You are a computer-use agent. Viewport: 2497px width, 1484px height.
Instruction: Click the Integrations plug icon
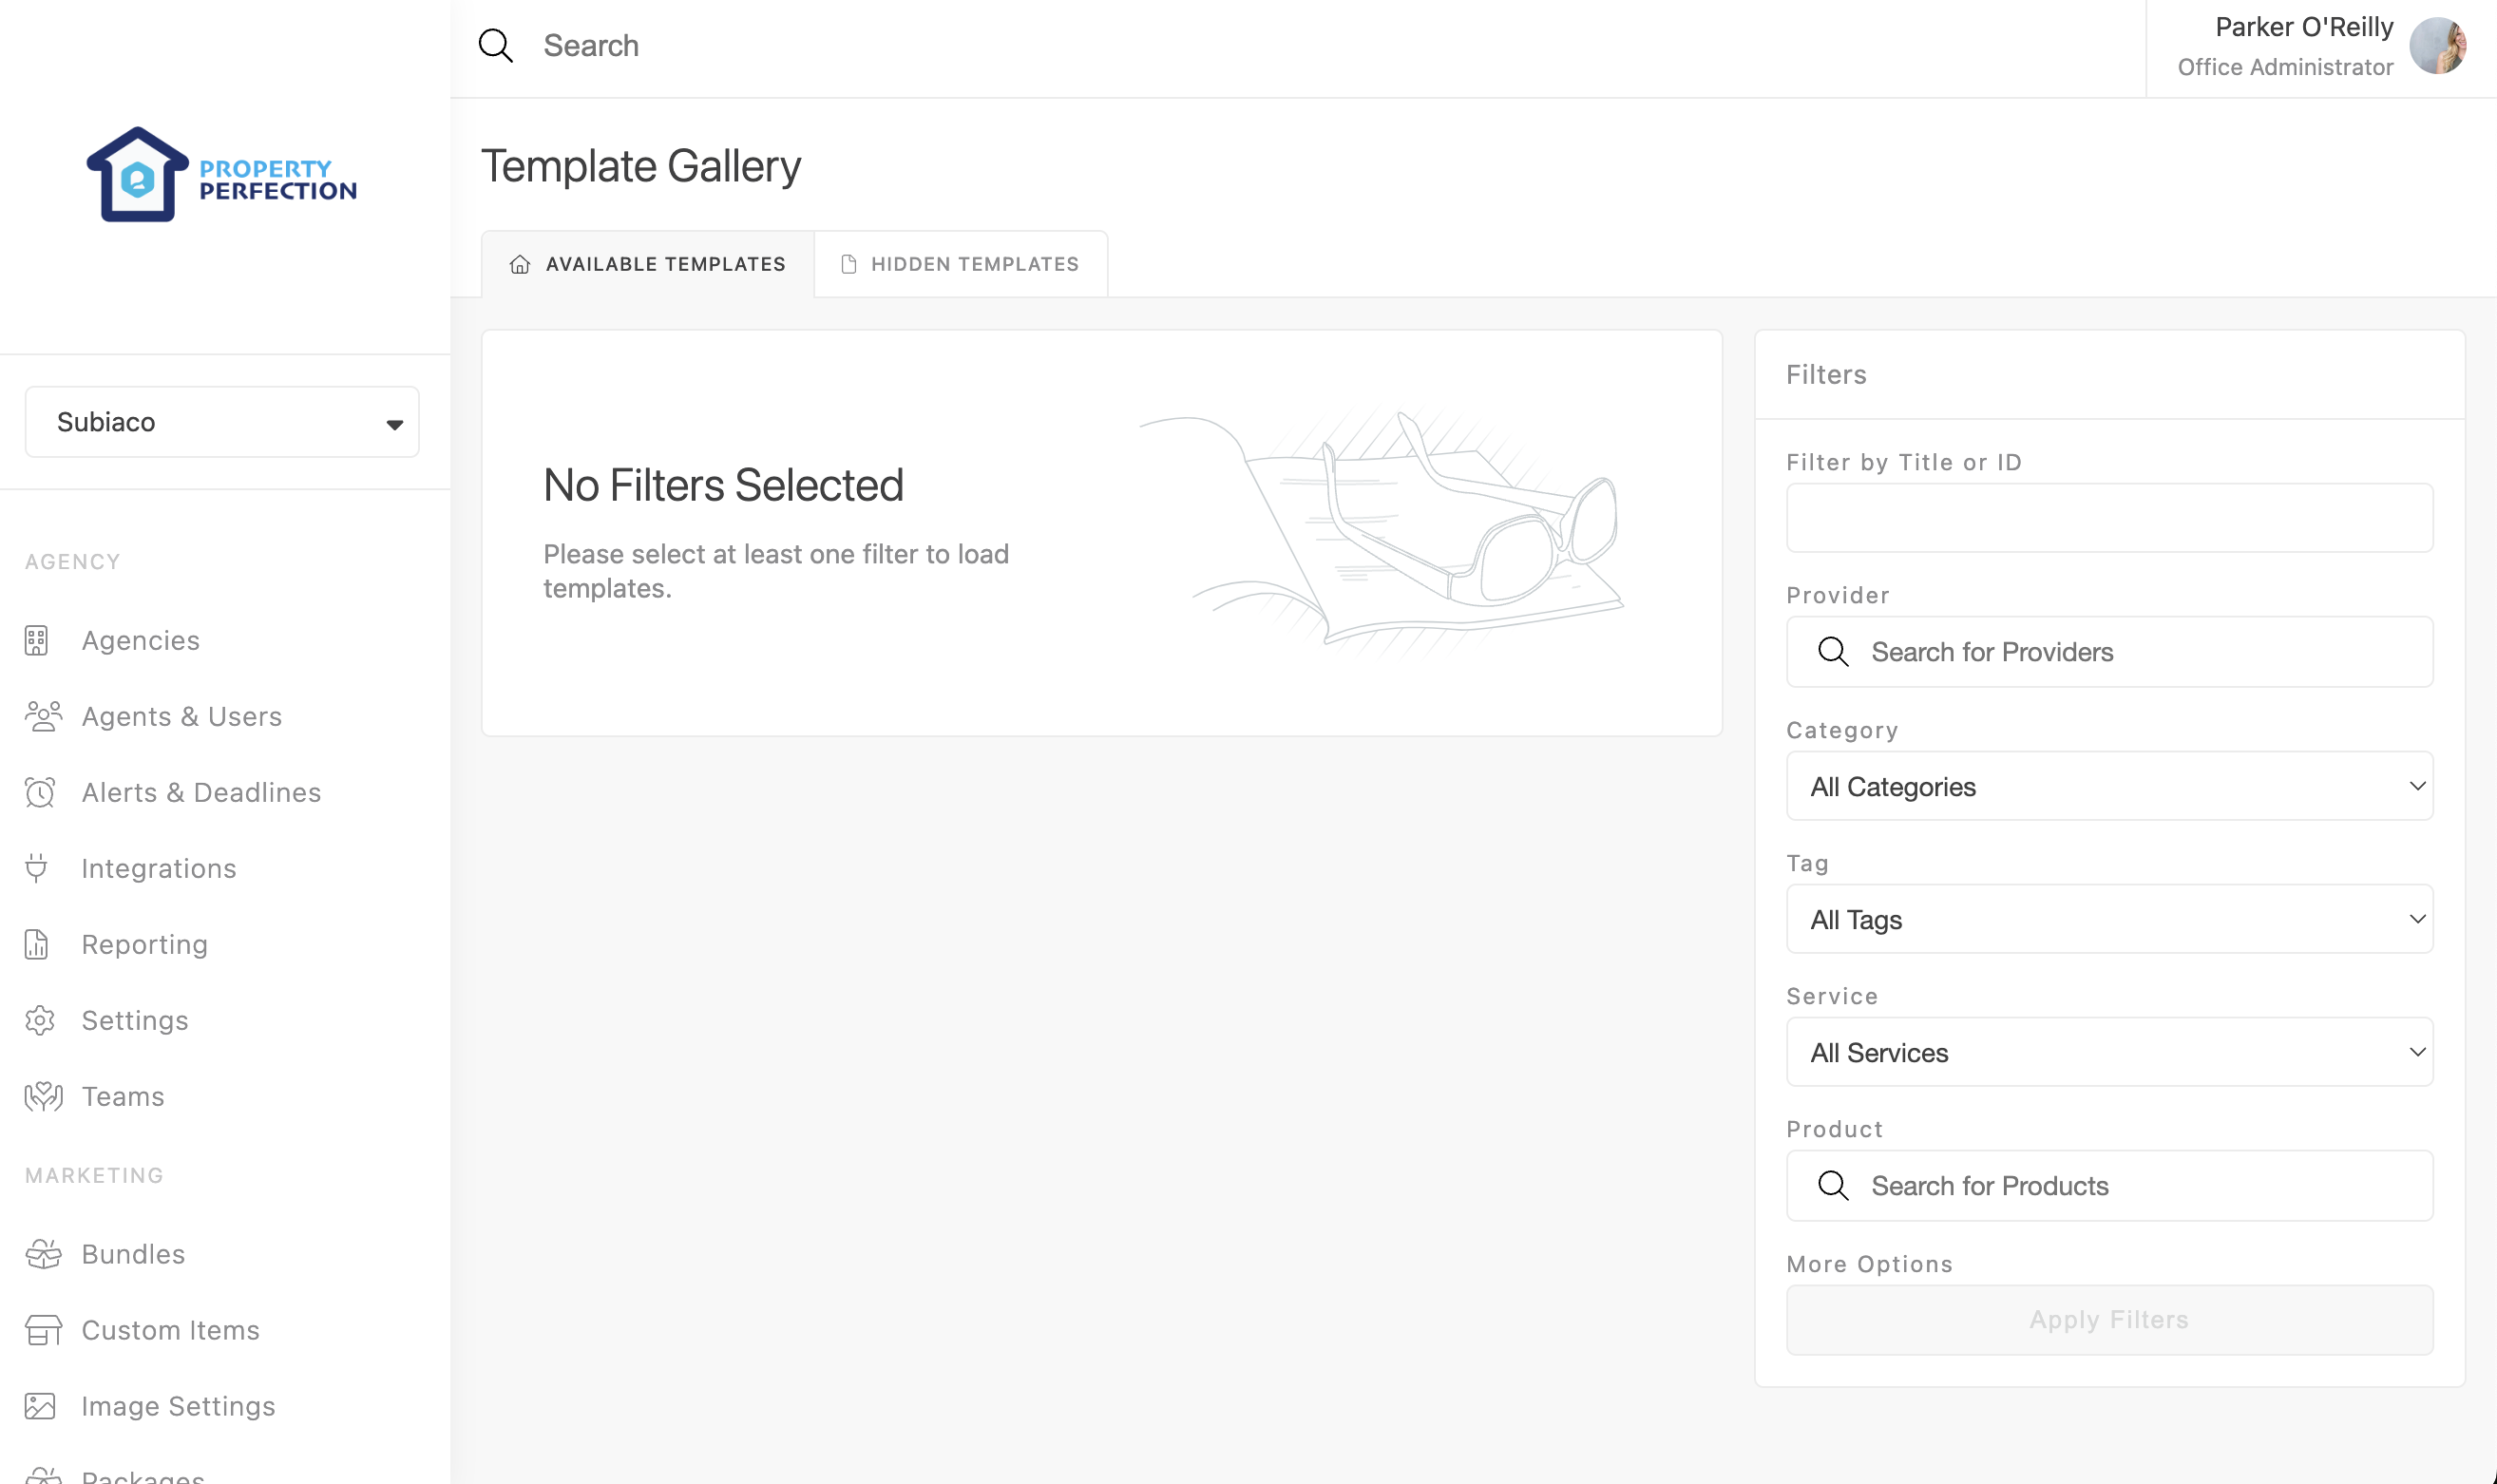tap(37, 868)
